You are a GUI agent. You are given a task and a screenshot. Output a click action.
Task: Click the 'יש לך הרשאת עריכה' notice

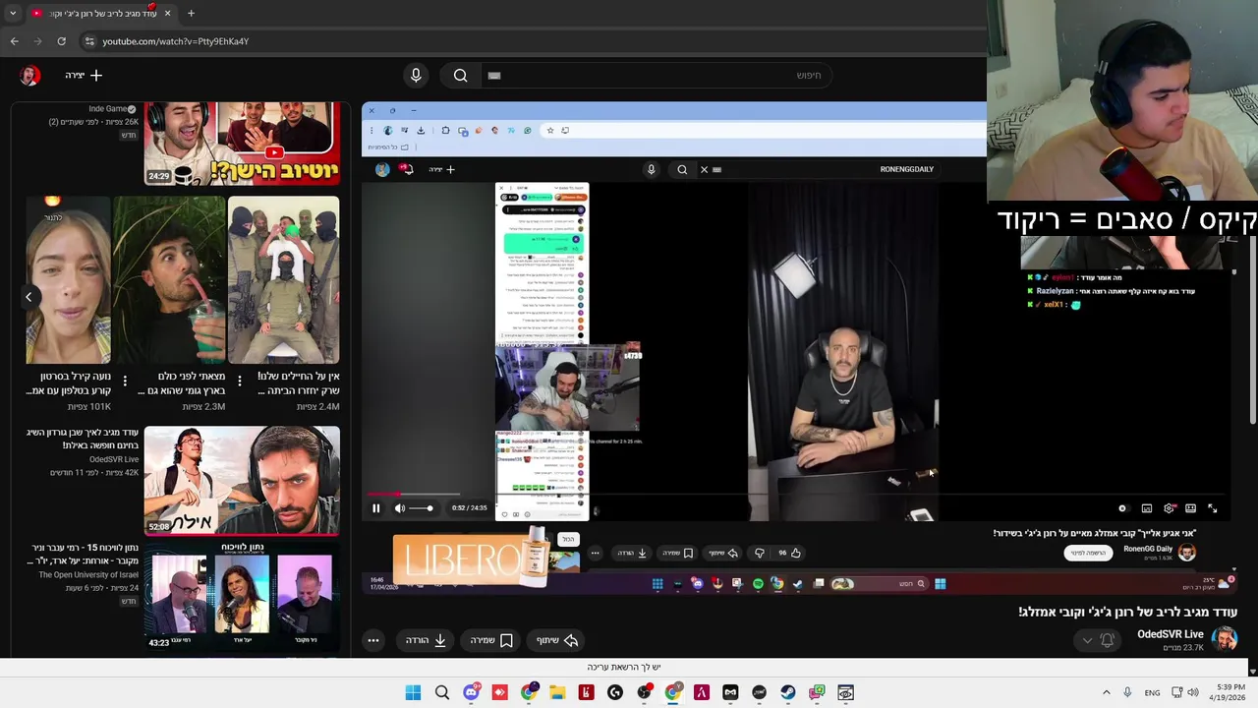[624, 667]
